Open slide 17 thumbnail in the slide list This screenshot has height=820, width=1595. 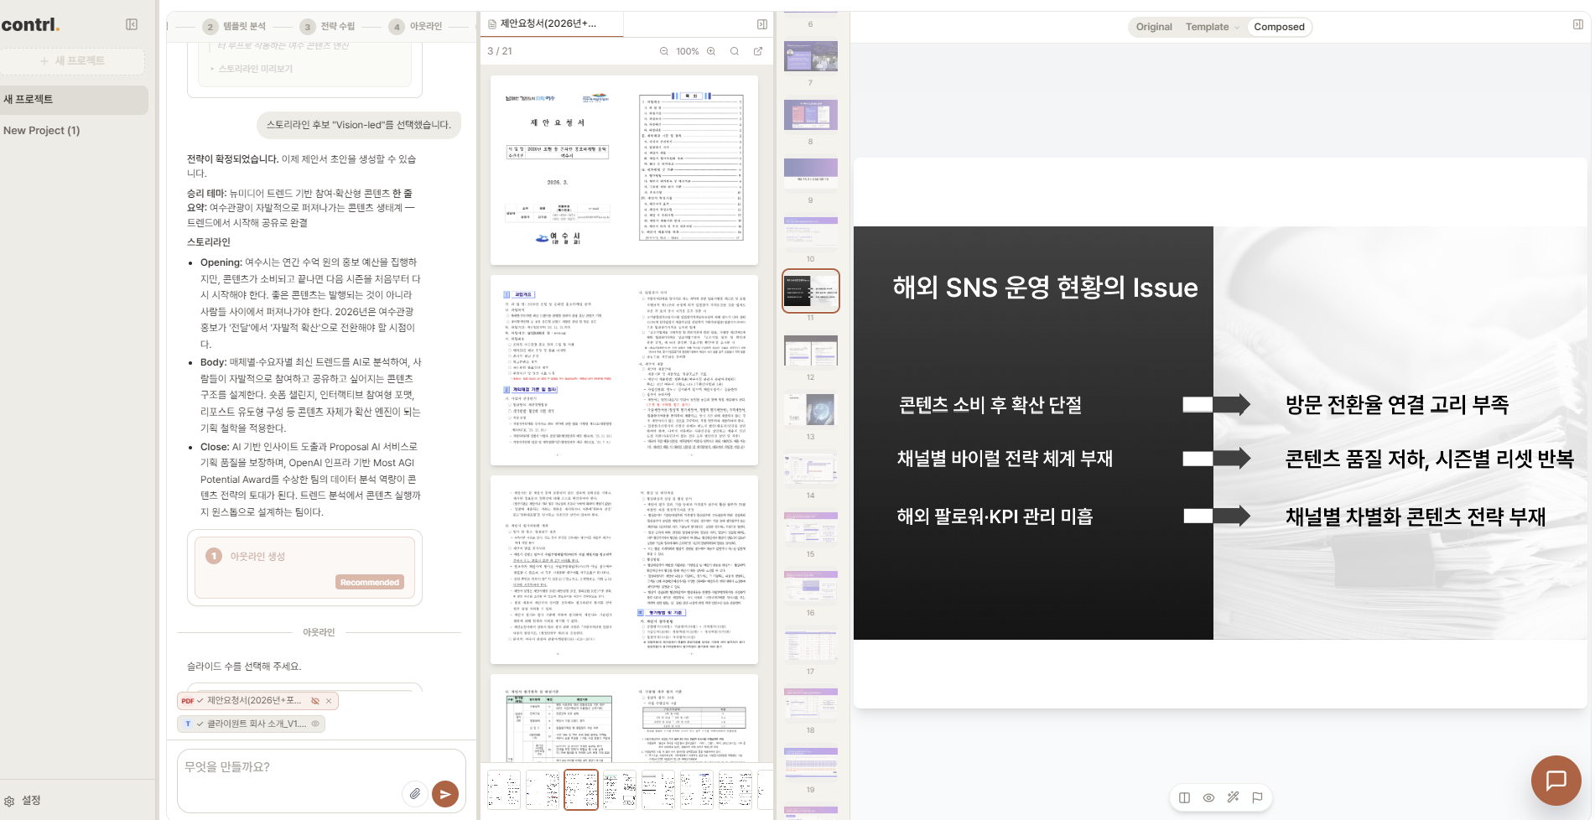(811, 645)
